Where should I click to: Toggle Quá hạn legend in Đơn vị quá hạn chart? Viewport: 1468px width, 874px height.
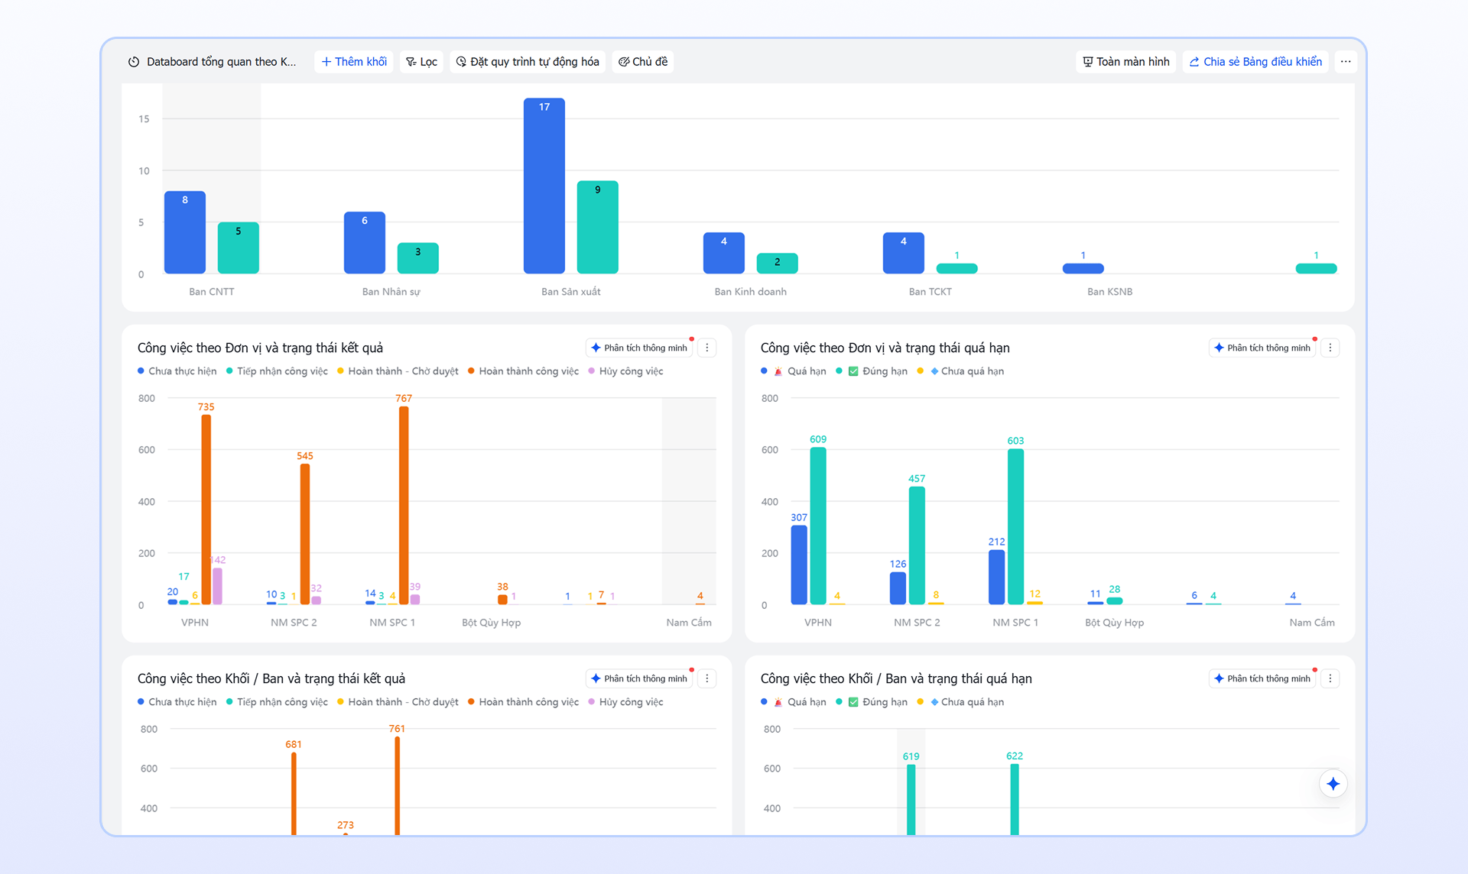pyautogui.click(x=794, y=371)
